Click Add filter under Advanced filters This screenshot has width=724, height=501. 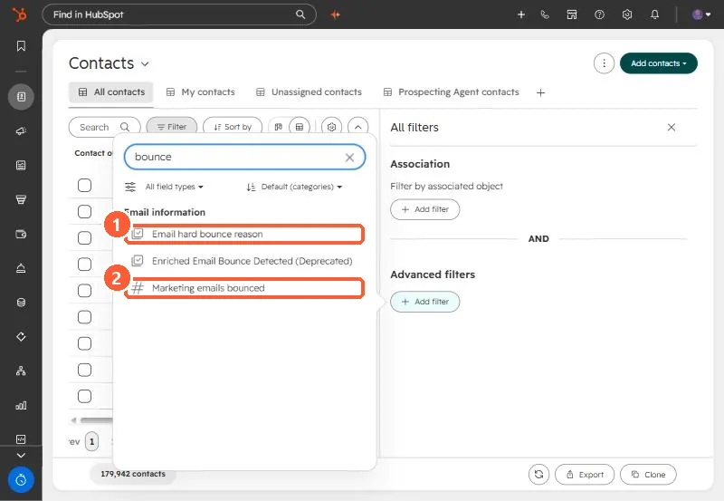[x=424, y=302]
